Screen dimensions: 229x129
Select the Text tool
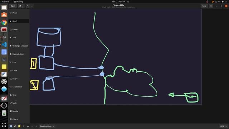click(x=19, y=38)
